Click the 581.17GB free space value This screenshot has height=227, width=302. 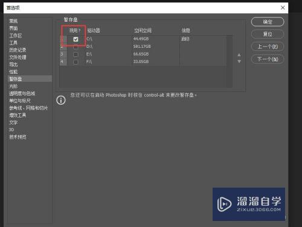pos(142,47)
